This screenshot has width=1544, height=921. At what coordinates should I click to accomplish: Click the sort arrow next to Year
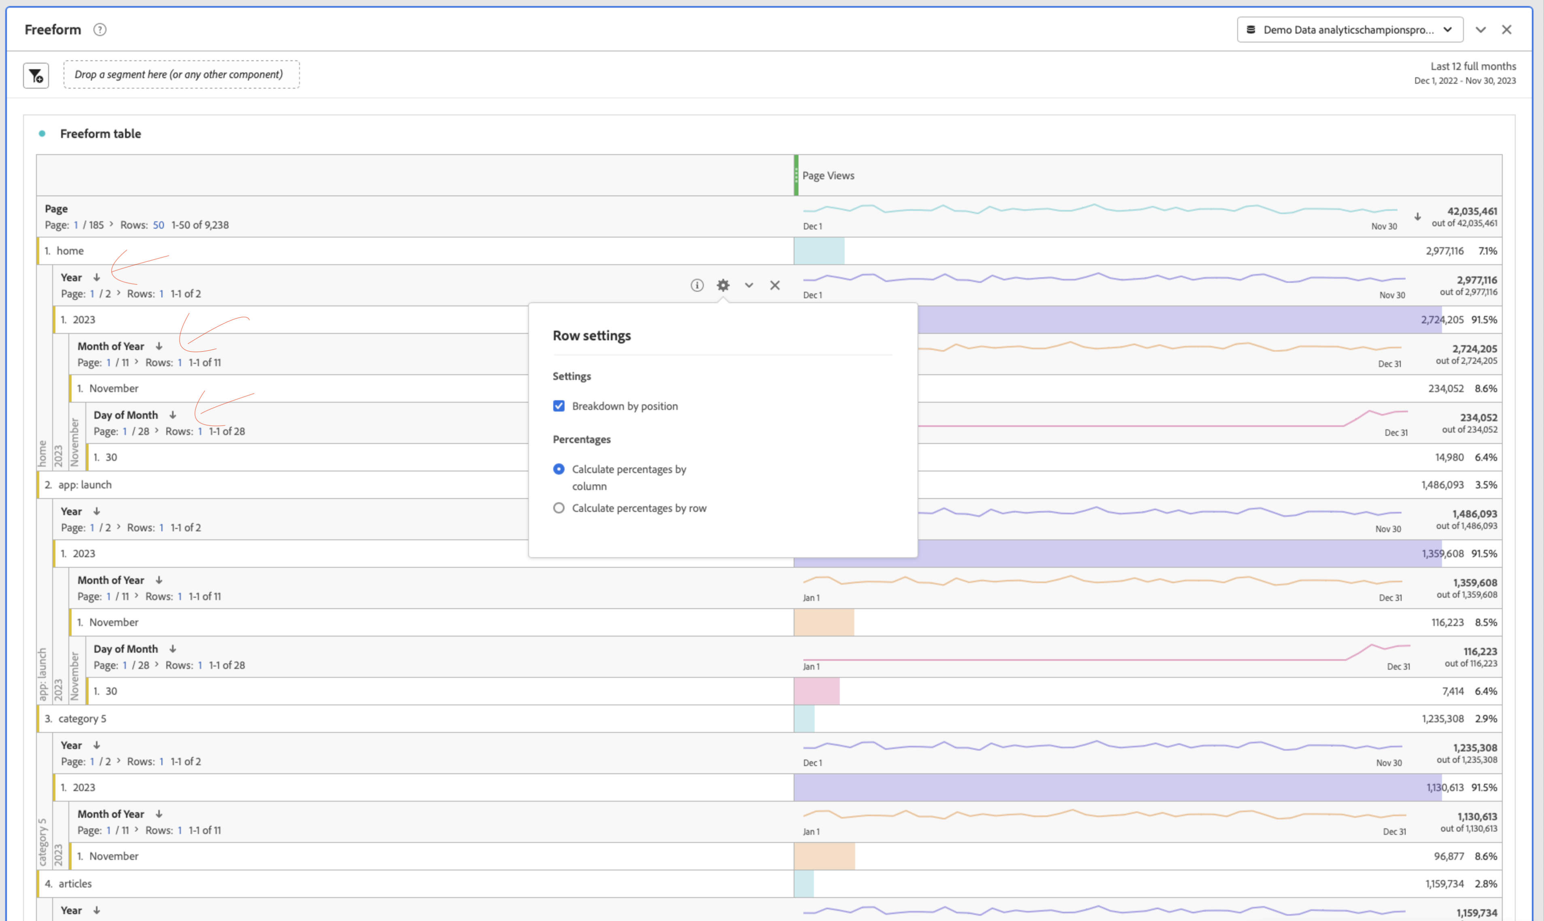coord(97,278)
